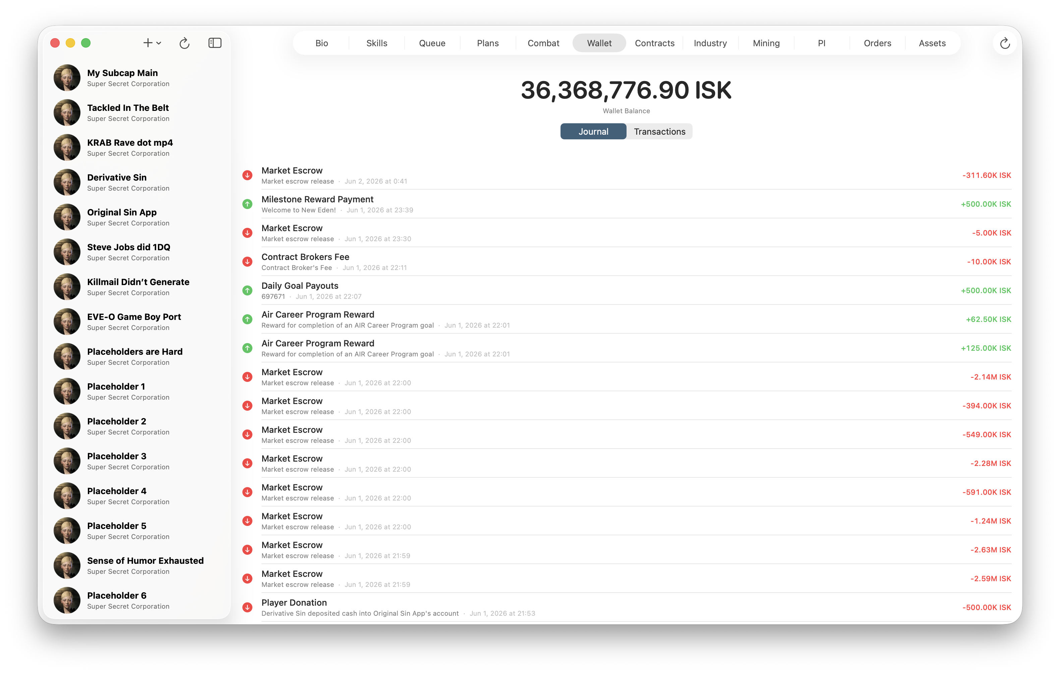The height and width of the screenshot is (674, 1060).
Task: Click the Placeholder 1 avatar portrait
Action: coord(67,391)
